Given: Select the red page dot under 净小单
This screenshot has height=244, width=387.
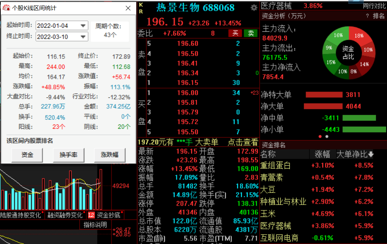Looking at the screenshot, I should click(320, 137).
